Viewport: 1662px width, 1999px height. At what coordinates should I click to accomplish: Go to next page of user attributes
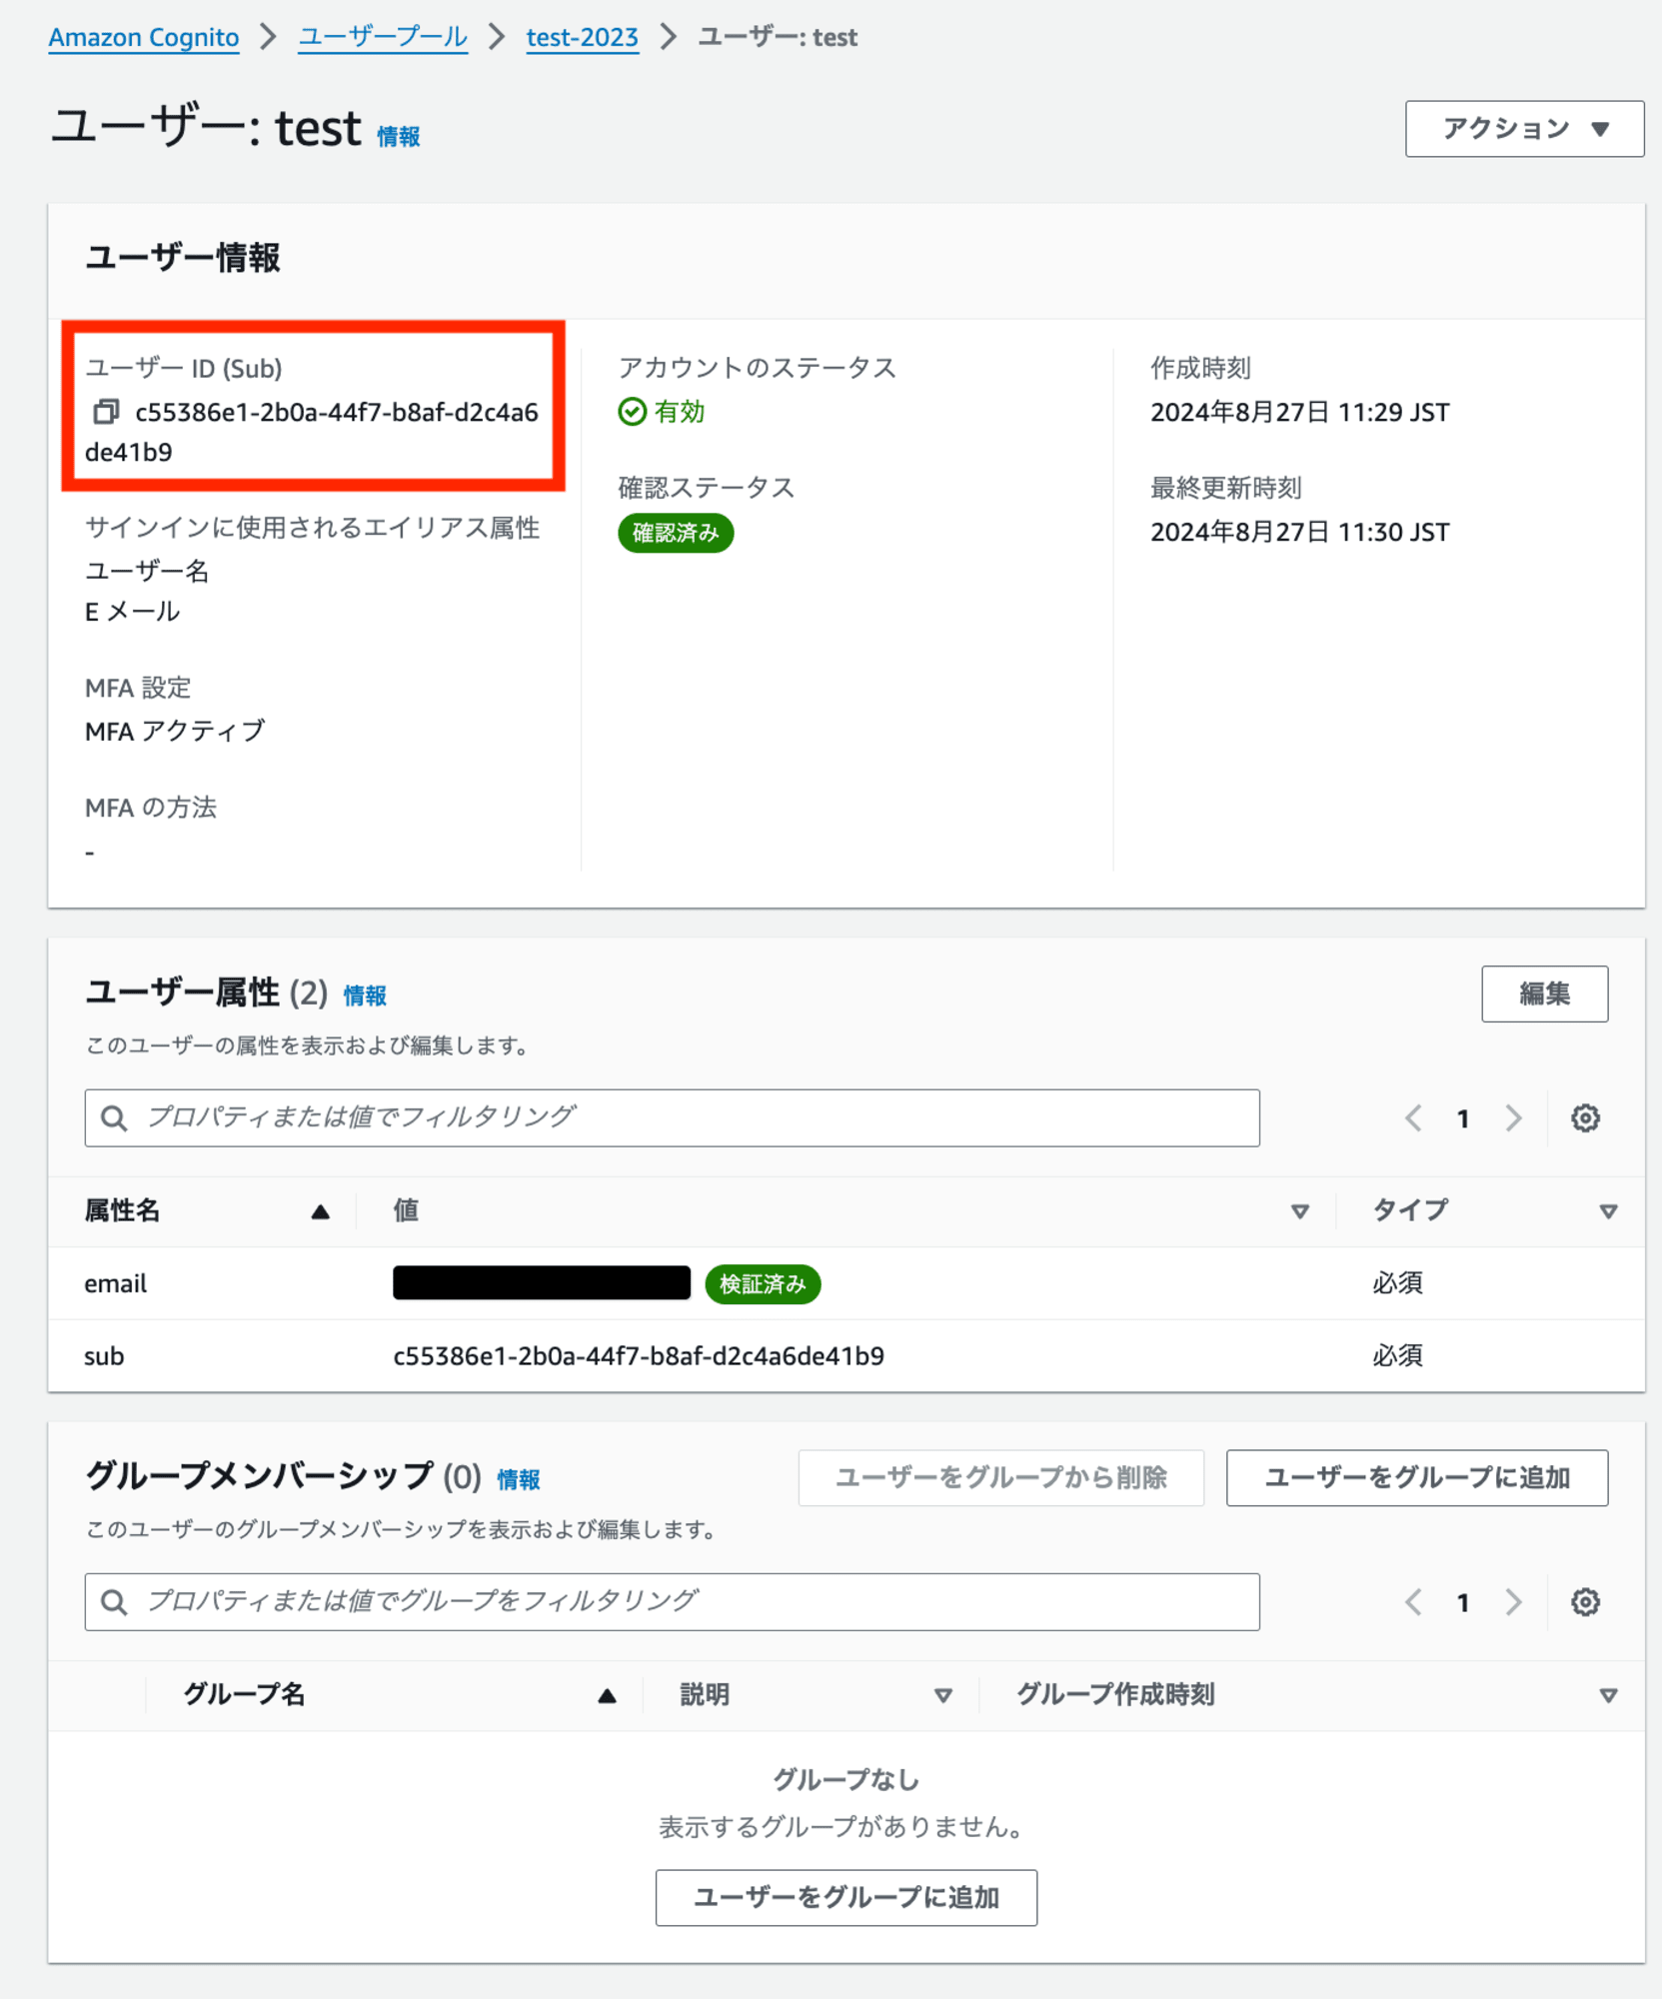(1514, 1117)
